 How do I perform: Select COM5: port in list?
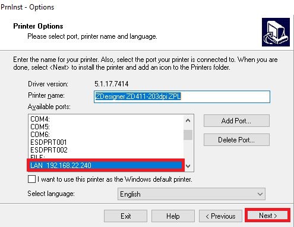click(x=106, y=127)
